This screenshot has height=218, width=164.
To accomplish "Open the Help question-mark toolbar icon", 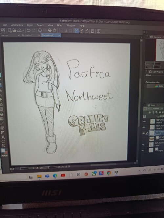I will point(98,31).
